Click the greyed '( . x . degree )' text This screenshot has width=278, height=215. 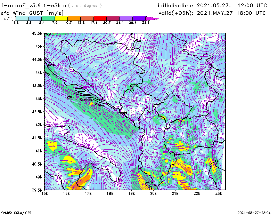click(85, 6)
